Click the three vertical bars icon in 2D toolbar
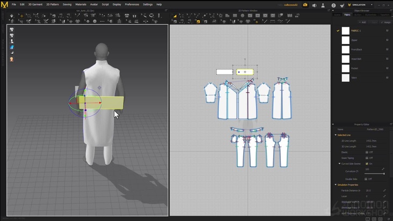Image resolution: width=393 pixels, height=221 pixels. [x=290, y=16]
